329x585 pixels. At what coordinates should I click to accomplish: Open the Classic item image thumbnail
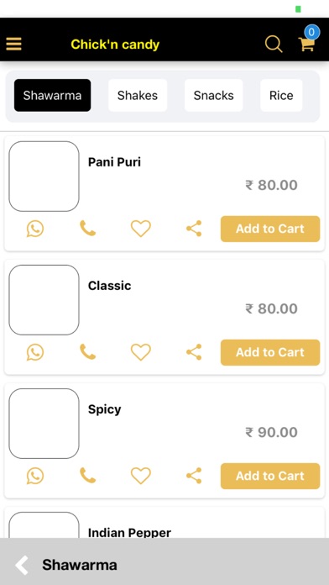click(44, 300)
